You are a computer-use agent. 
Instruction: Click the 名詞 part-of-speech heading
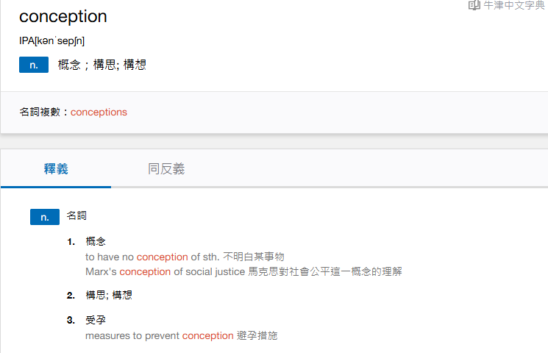[76, 215]
